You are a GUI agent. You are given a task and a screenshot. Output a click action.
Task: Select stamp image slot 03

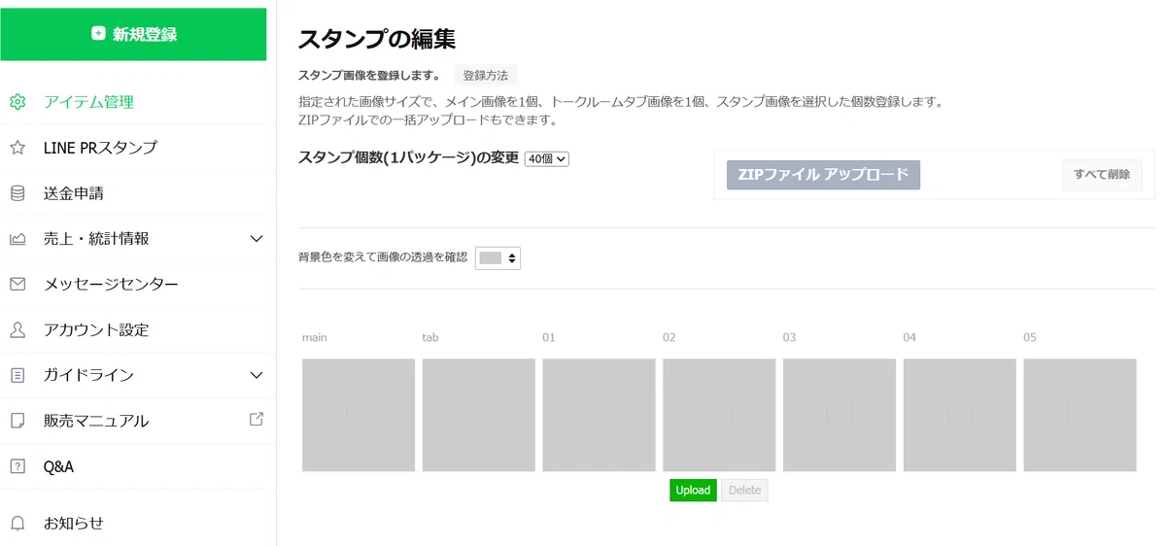coord(840,415)
